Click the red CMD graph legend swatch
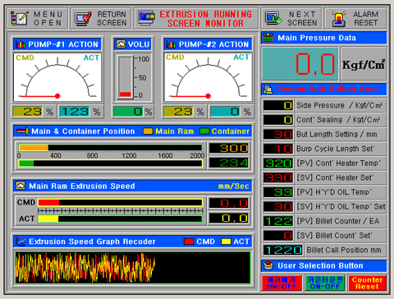The height and width of the screenshot is (299, 394). pyautogui.click(x=189, y=241)
